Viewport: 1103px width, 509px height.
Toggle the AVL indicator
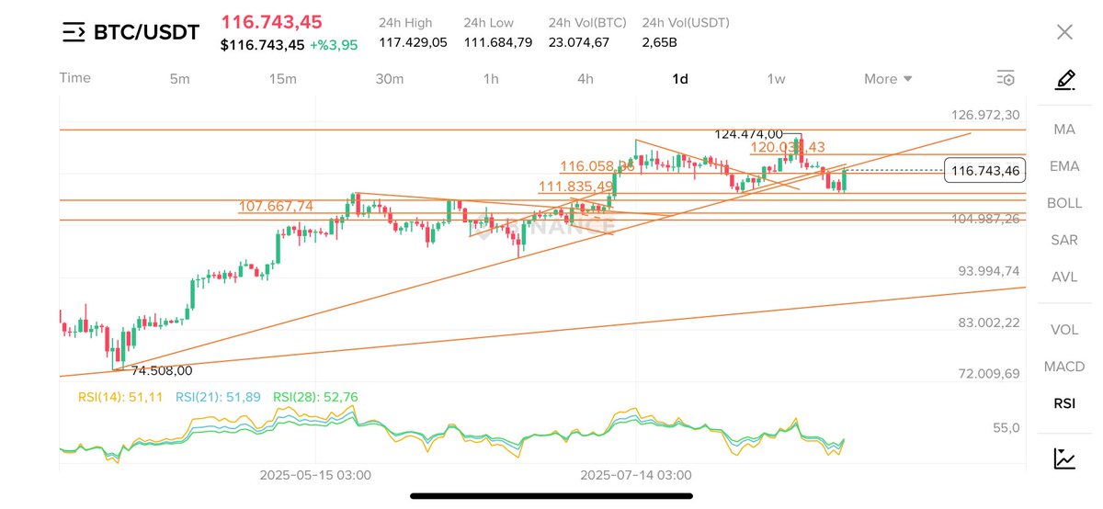click(1064, 277)
